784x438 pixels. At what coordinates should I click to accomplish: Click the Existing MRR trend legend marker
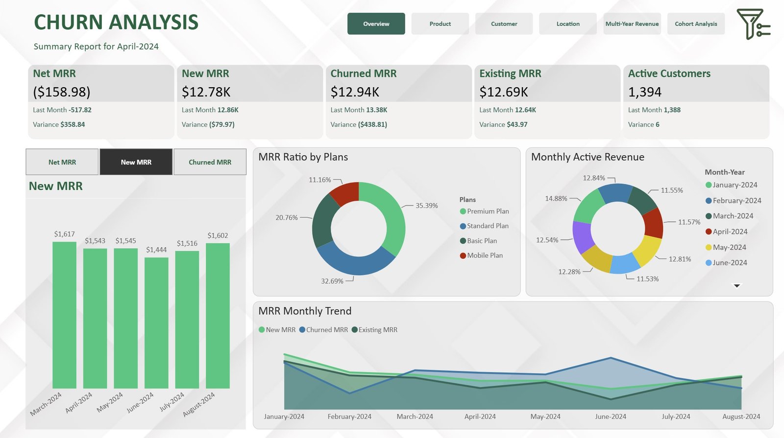[355, 330]
